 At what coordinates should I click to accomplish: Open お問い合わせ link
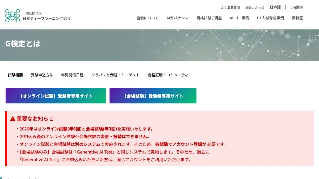click(255, 7)
